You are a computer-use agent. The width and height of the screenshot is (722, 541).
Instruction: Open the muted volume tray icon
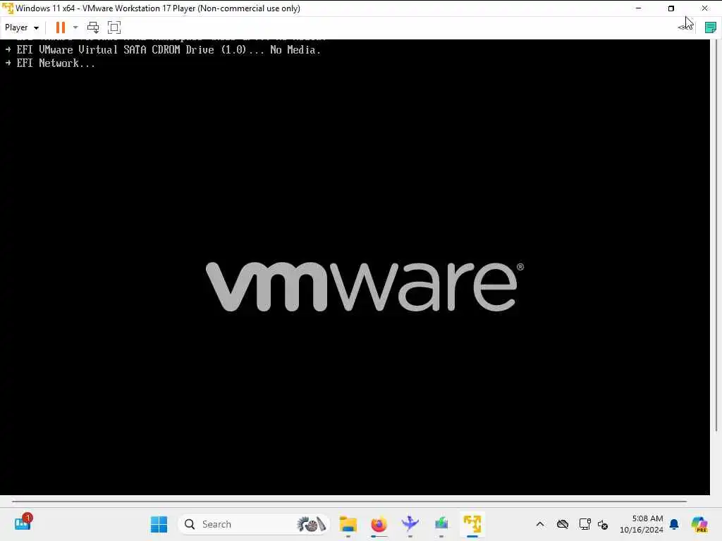[x=603, y=524]
